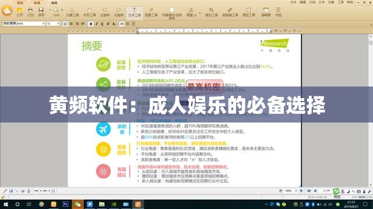
Task: Select the Object tool (对象工具)
Action: 72,12
